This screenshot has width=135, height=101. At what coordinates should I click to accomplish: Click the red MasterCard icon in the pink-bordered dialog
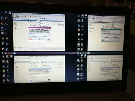click(30, 40)
